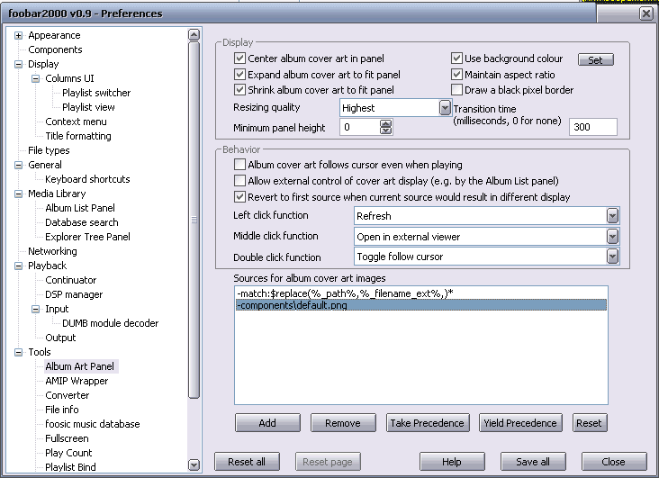Expand the Appearance tree node
This screenshot has height=478, width=659.
[19, 35]
